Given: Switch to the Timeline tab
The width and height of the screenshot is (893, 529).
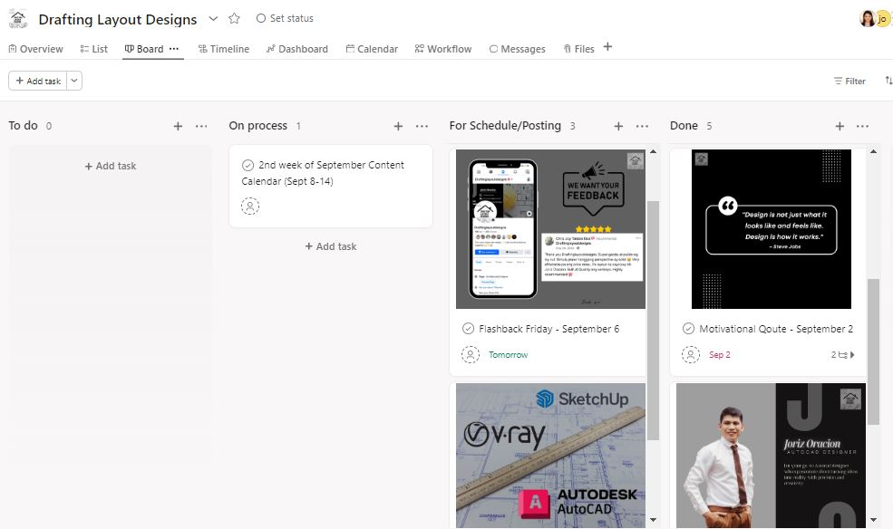Looking at the screenshot, I should click(224, 49).
